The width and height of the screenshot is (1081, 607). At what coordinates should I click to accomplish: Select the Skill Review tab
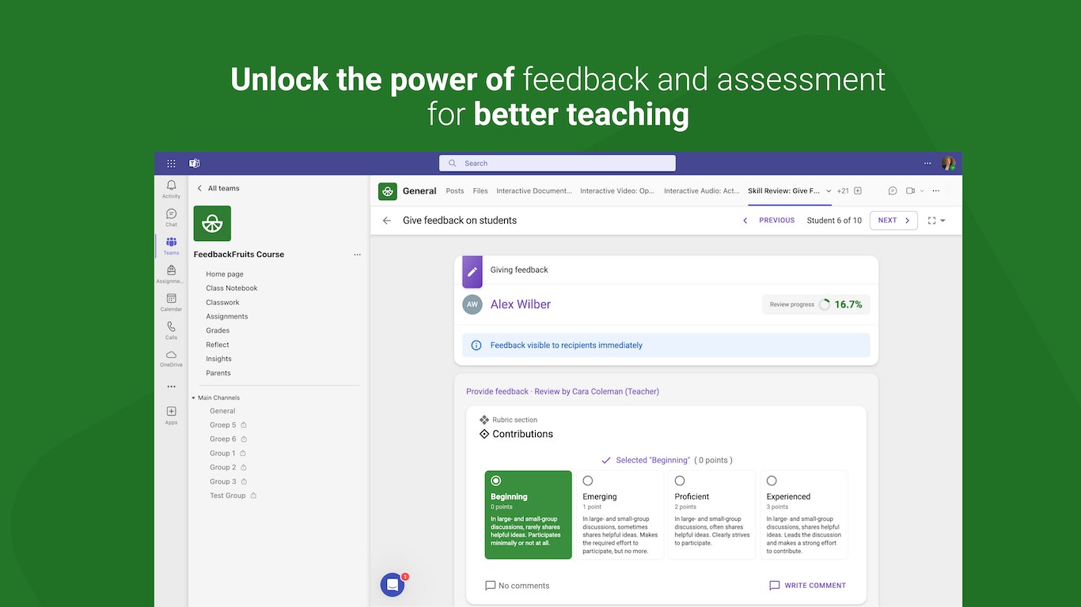(783, 190)
